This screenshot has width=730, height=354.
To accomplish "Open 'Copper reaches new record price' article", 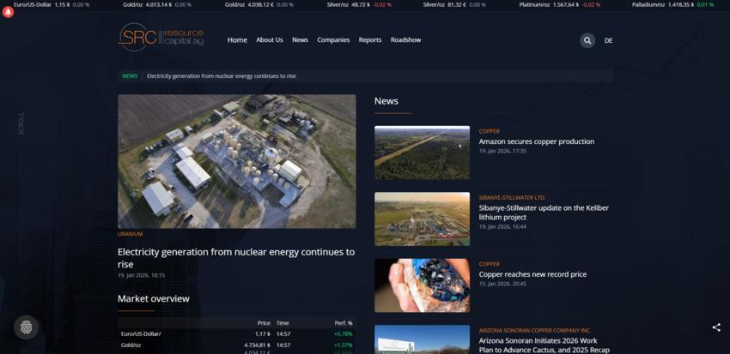I will point(532,274).
